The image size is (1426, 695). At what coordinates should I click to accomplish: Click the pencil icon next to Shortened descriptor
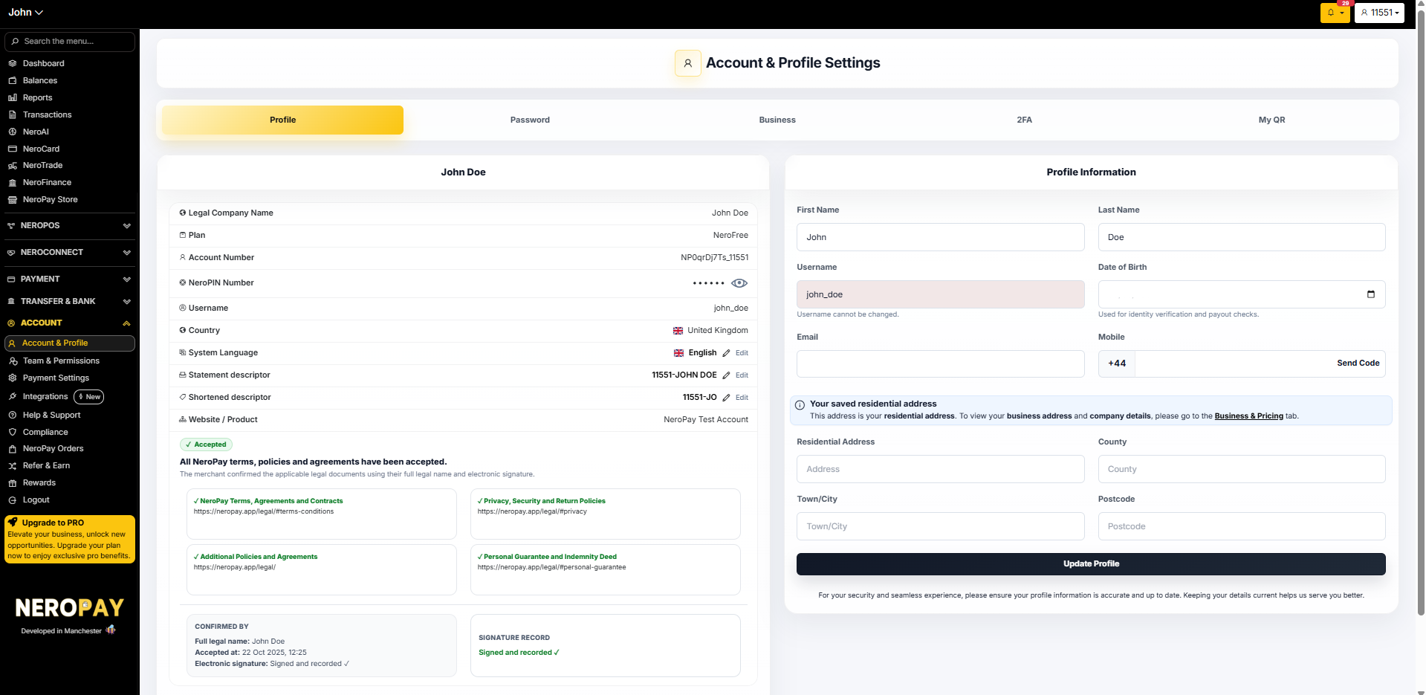(x=726, y=398)
